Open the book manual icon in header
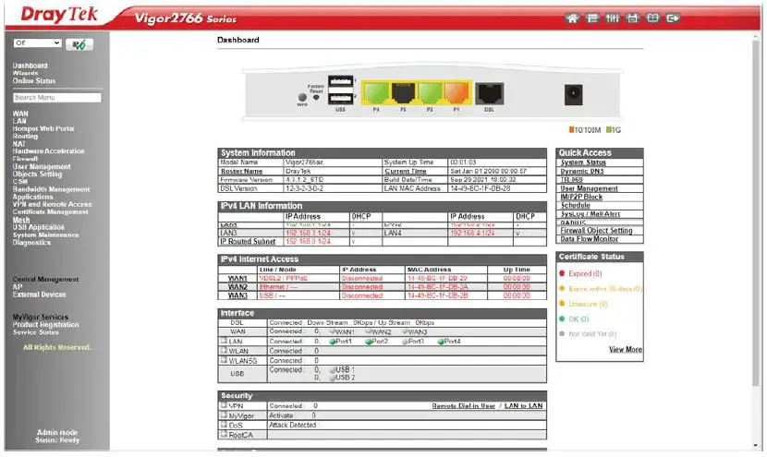767x457 pixels. [652, 18]
